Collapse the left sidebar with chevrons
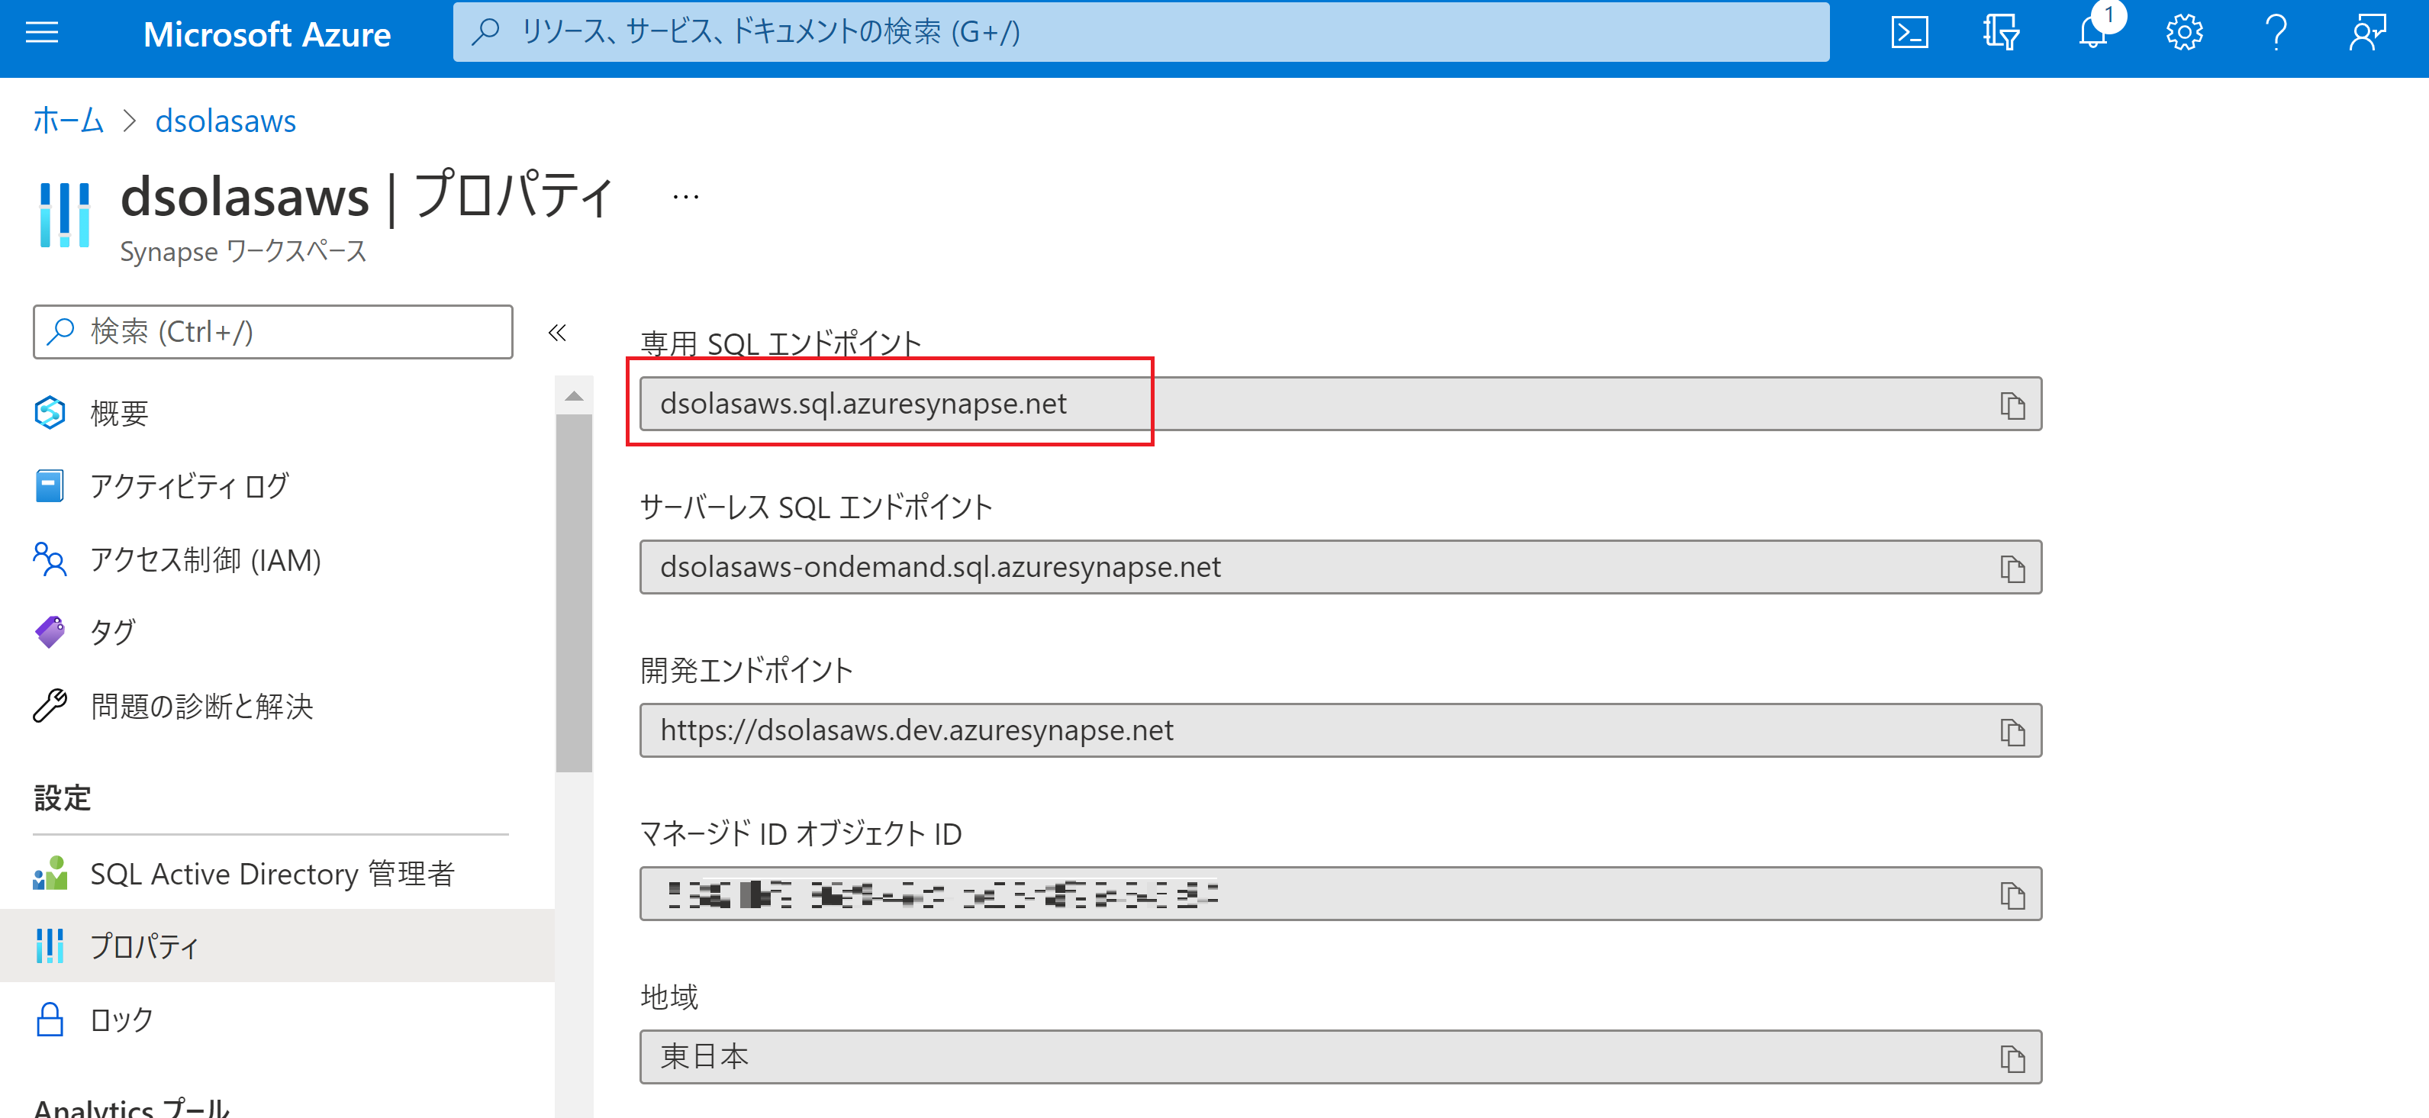Image resolution: width=2429 pixels, height=1118 pixels. click(557, 332)
